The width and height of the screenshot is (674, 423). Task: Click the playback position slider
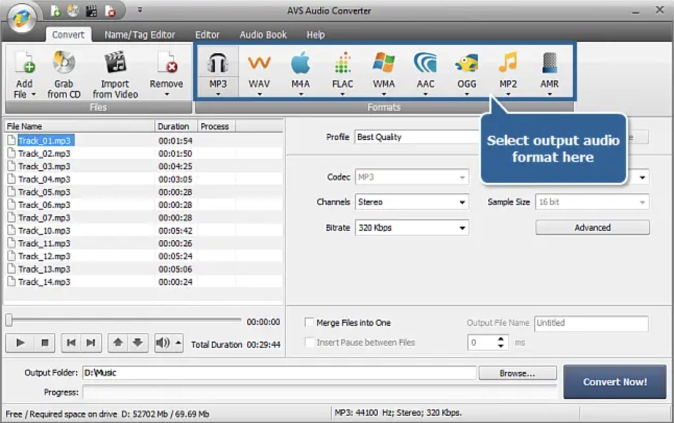click(124, 320)
